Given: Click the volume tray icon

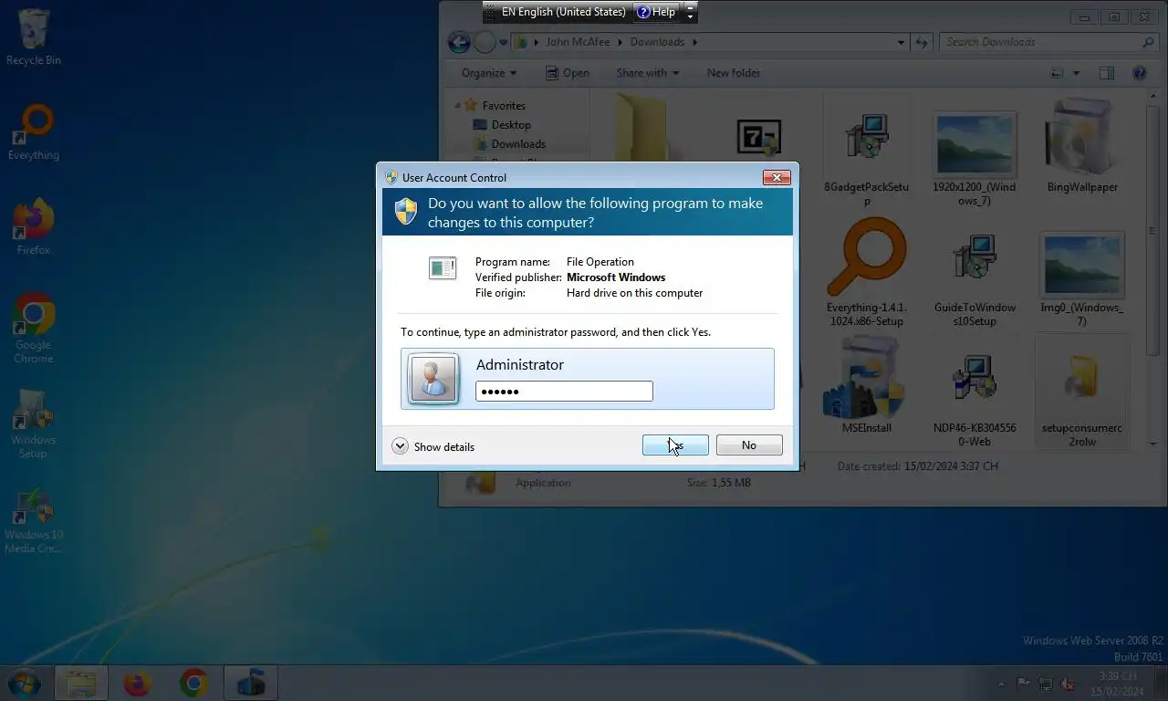Looking at the screenshot, I should [x=1067, y=684].
